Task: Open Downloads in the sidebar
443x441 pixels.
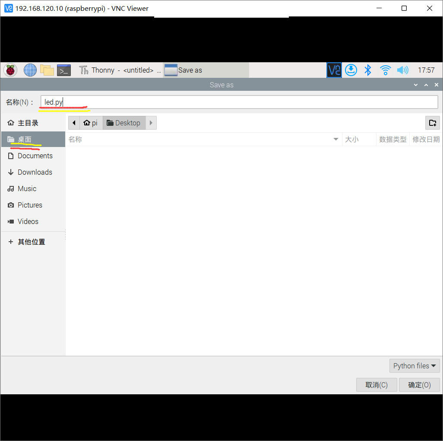Action: pos(33,172)
